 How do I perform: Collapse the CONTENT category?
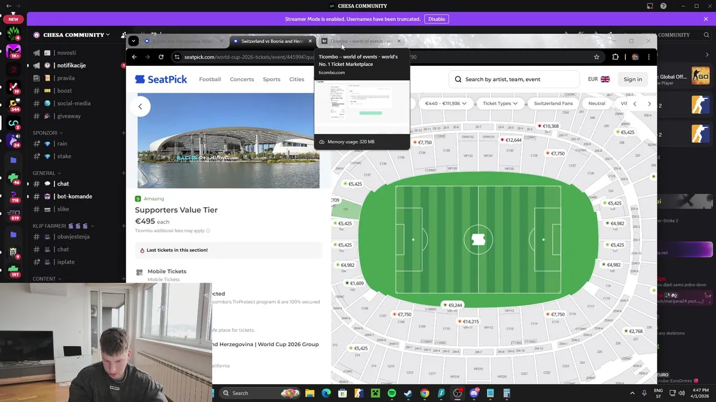(47, 279)
